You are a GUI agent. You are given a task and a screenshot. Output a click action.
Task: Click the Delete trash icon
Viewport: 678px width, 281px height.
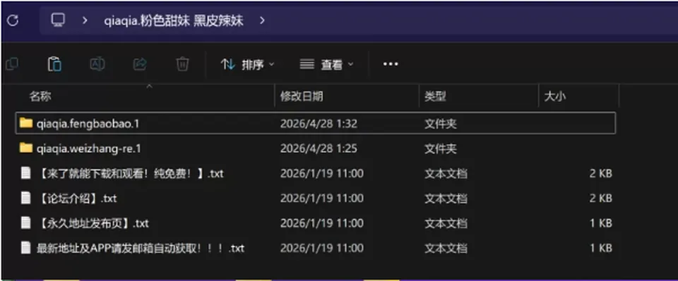[x=182, y=64]
